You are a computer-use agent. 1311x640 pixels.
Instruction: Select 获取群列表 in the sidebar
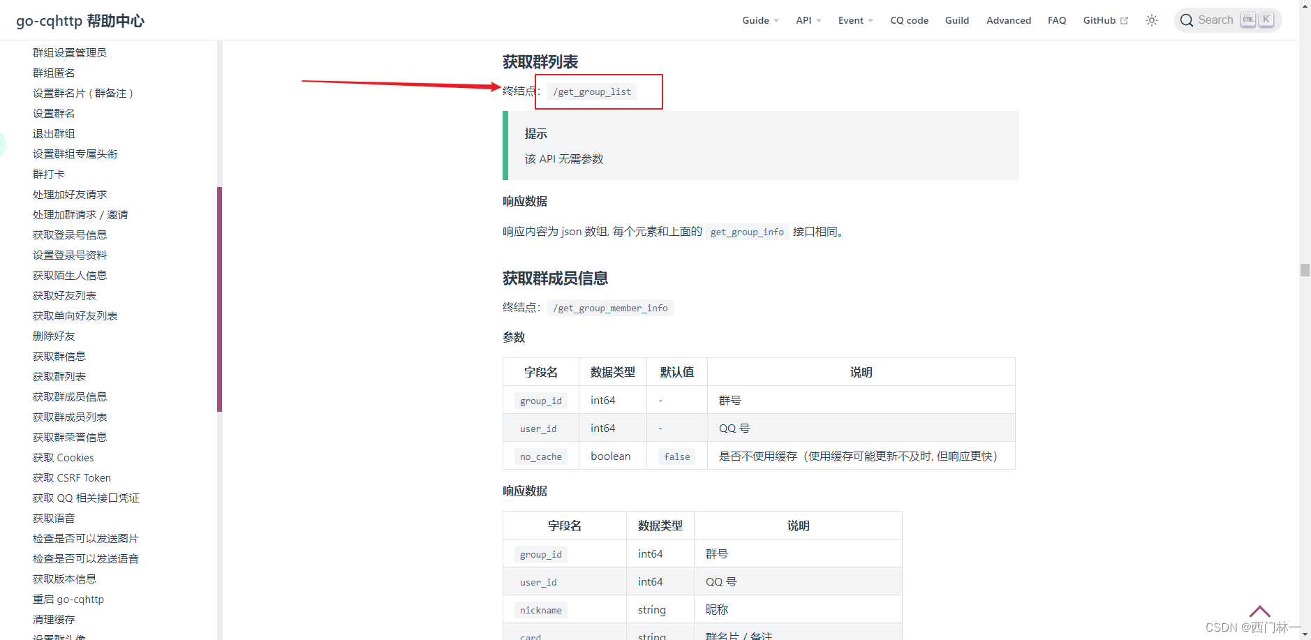(x=59, y=376)
